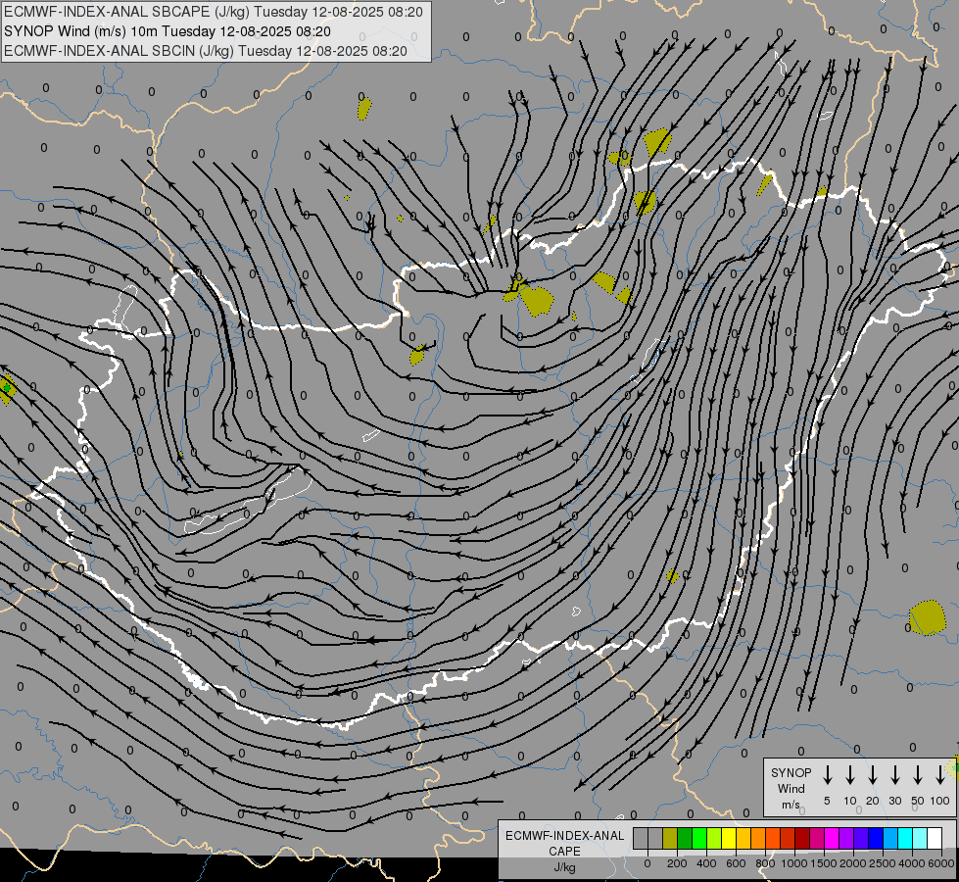This screenshot has width=959, height=882.
Task: Select the red swatch before 1000 tick
Action: (788, 839)
